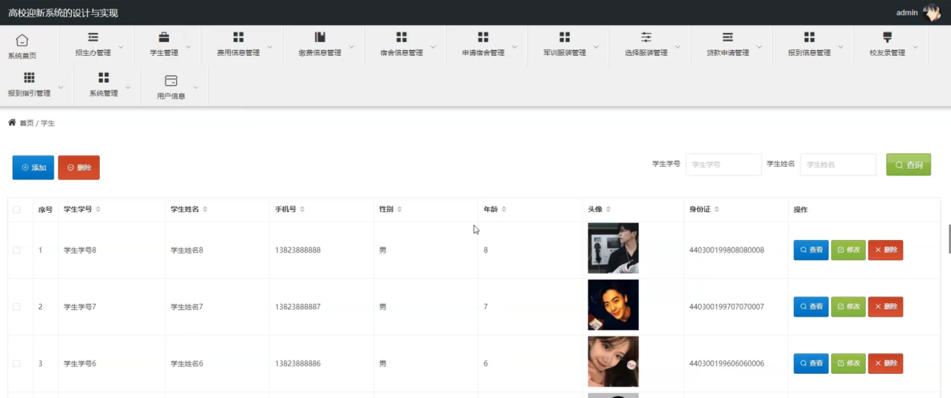Click the 系统首页 home icon

(22, 40)
